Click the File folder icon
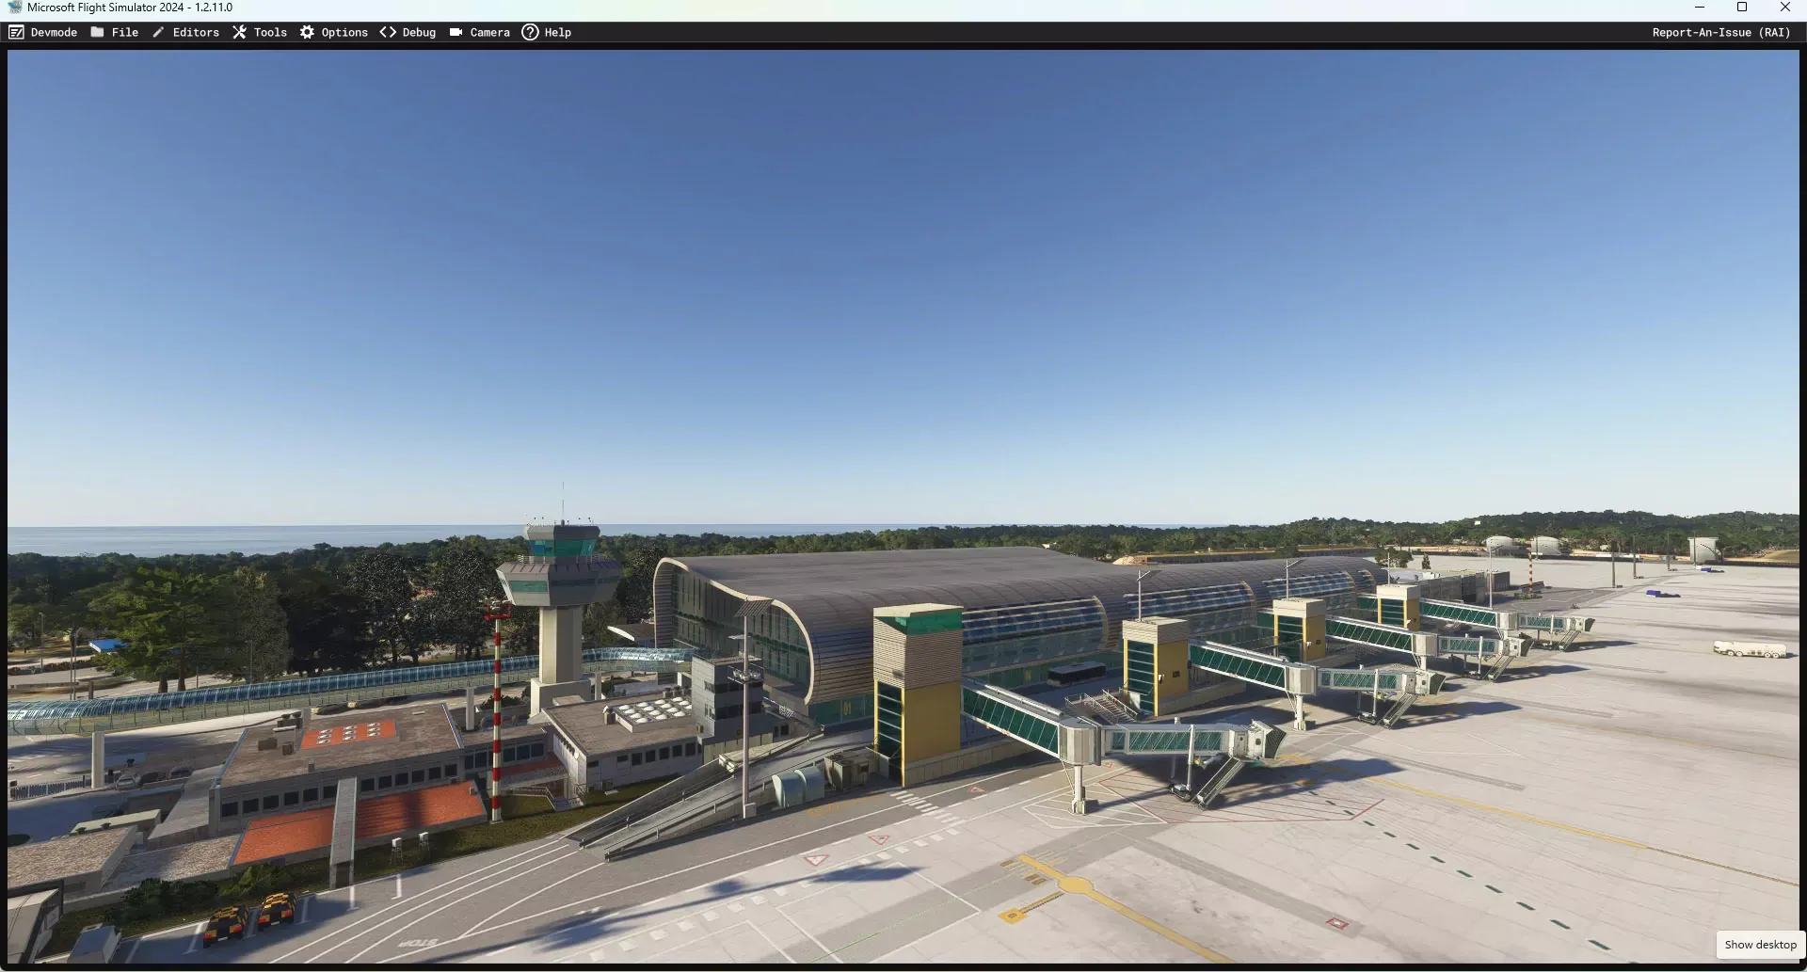 tap(97, 32)
